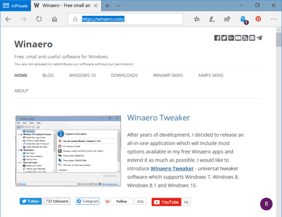This screenshot has height=217, width=282.
Task: Click the lock icon in address bar
Action: 75,19
